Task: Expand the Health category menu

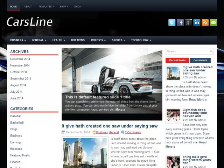Action: [x=58, y=40]
